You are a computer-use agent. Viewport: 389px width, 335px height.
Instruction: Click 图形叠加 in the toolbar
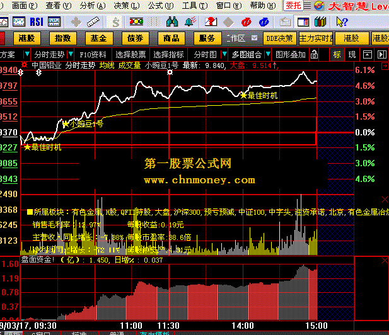pos(291,55)
